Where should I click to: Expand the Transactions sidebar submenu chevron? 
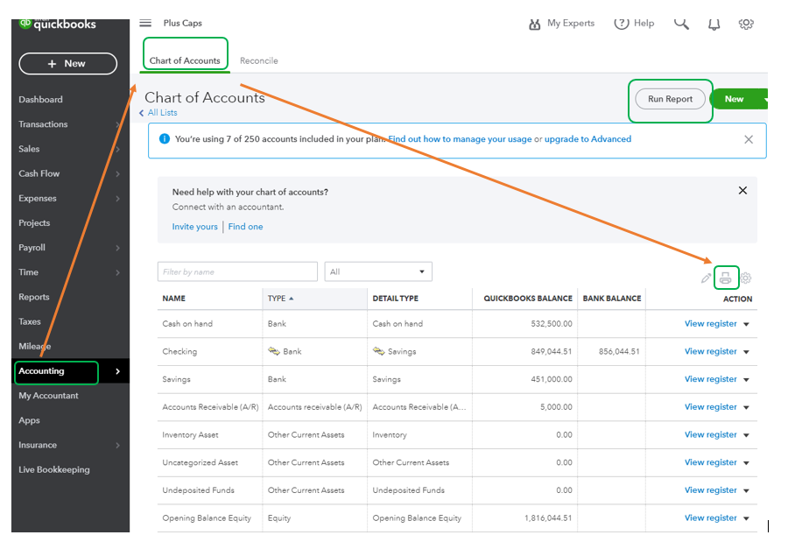[117, 124]
